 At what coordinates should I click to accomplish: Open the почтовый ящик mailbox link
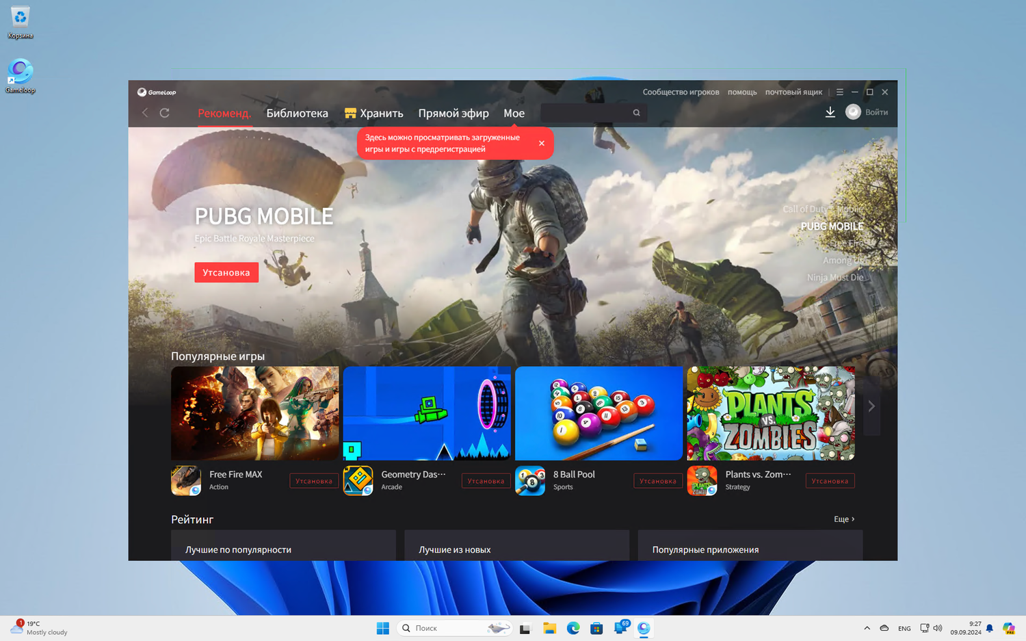pyautogui.click(x=793, y=92)
